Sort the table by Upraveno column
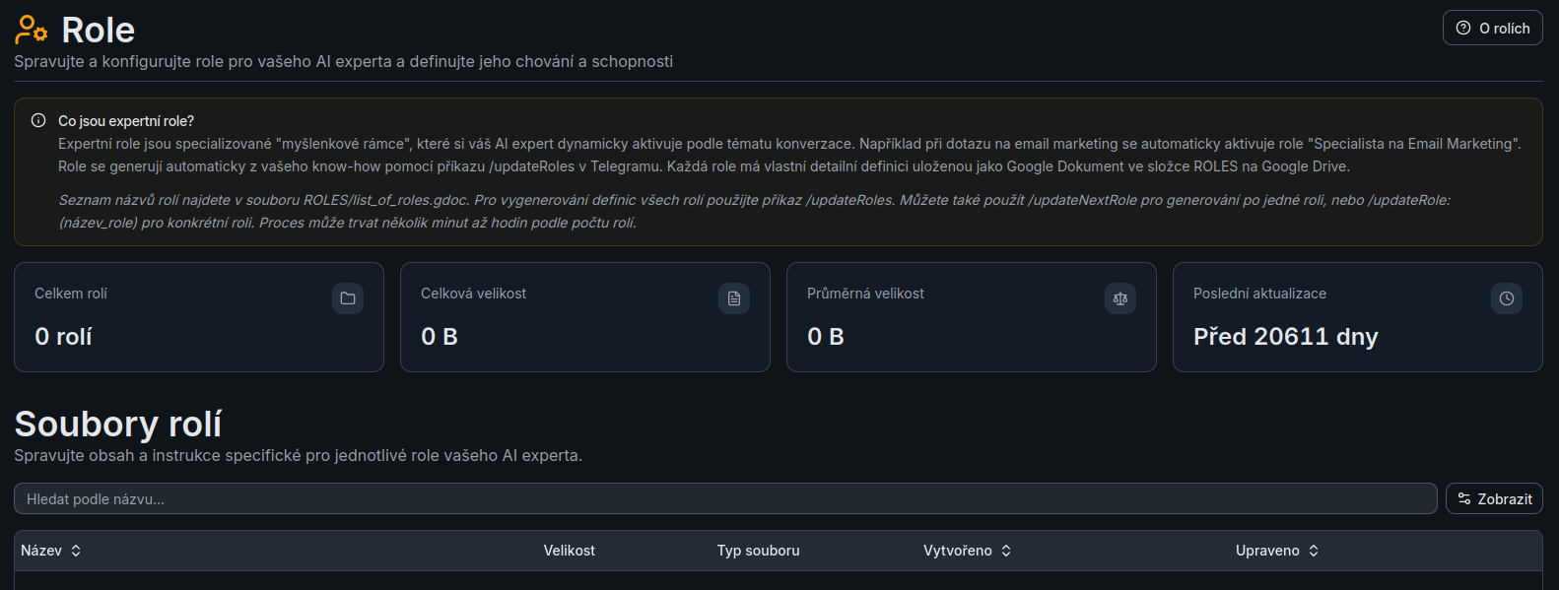 point(1277,551)
